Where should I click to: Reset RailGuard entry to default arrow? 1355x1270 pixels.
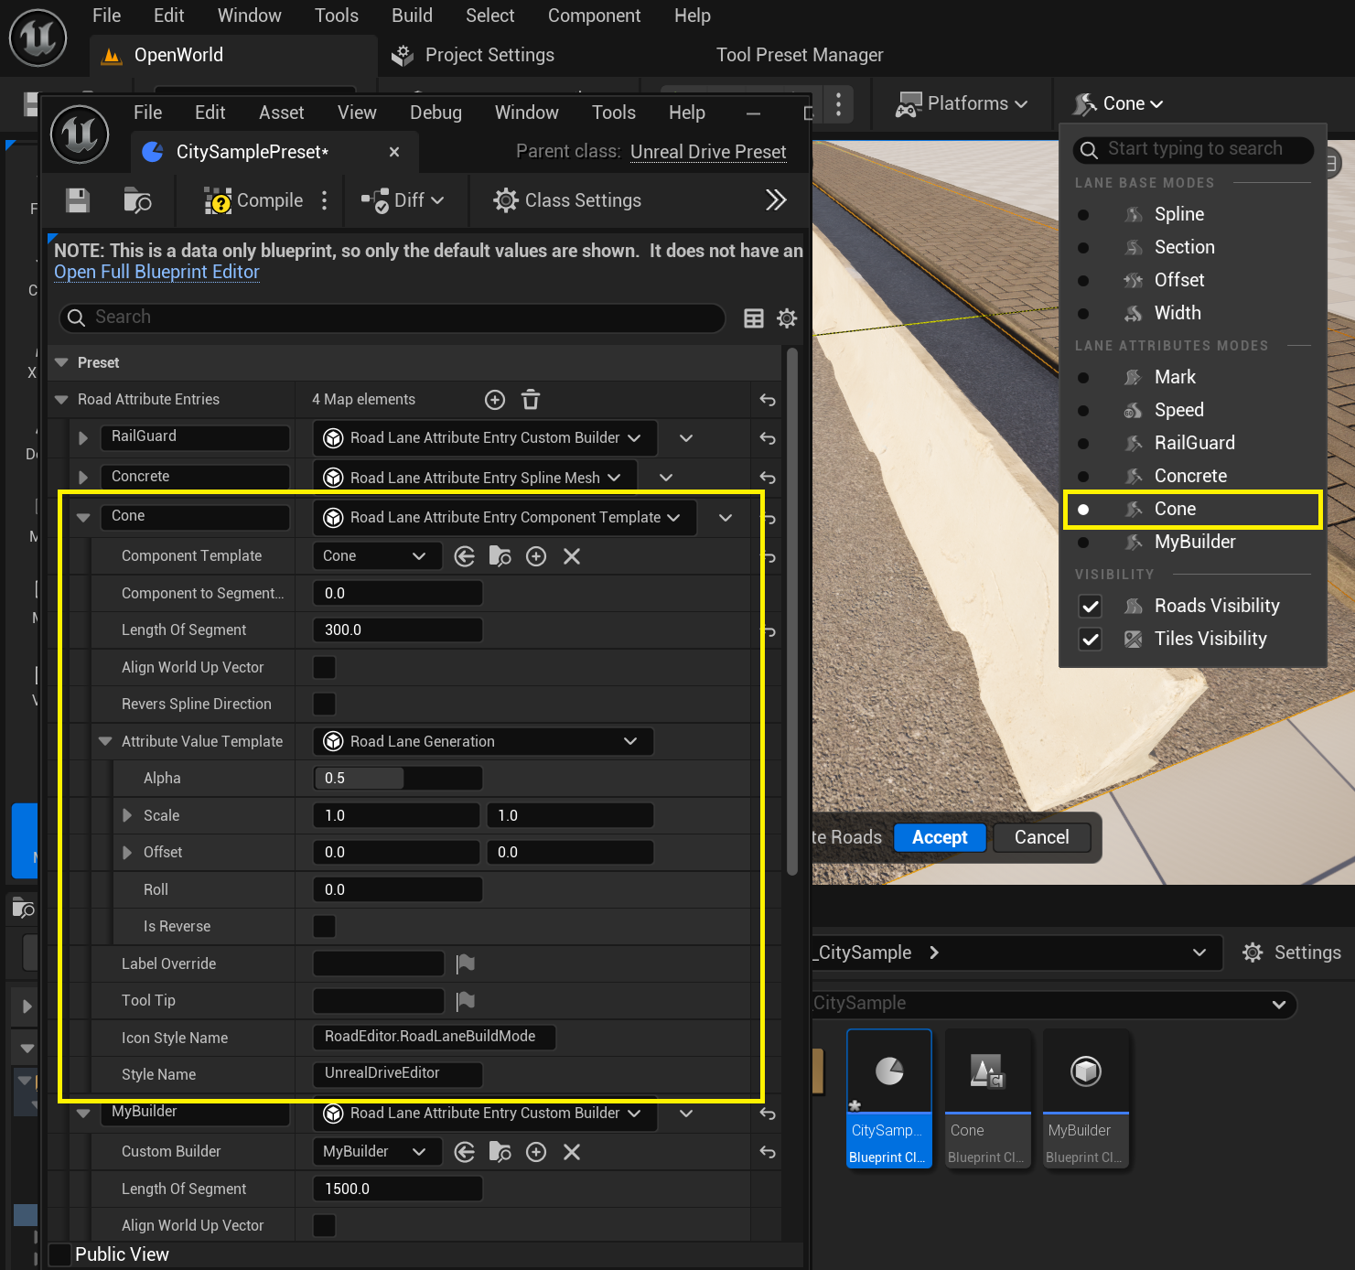[768, 438]
